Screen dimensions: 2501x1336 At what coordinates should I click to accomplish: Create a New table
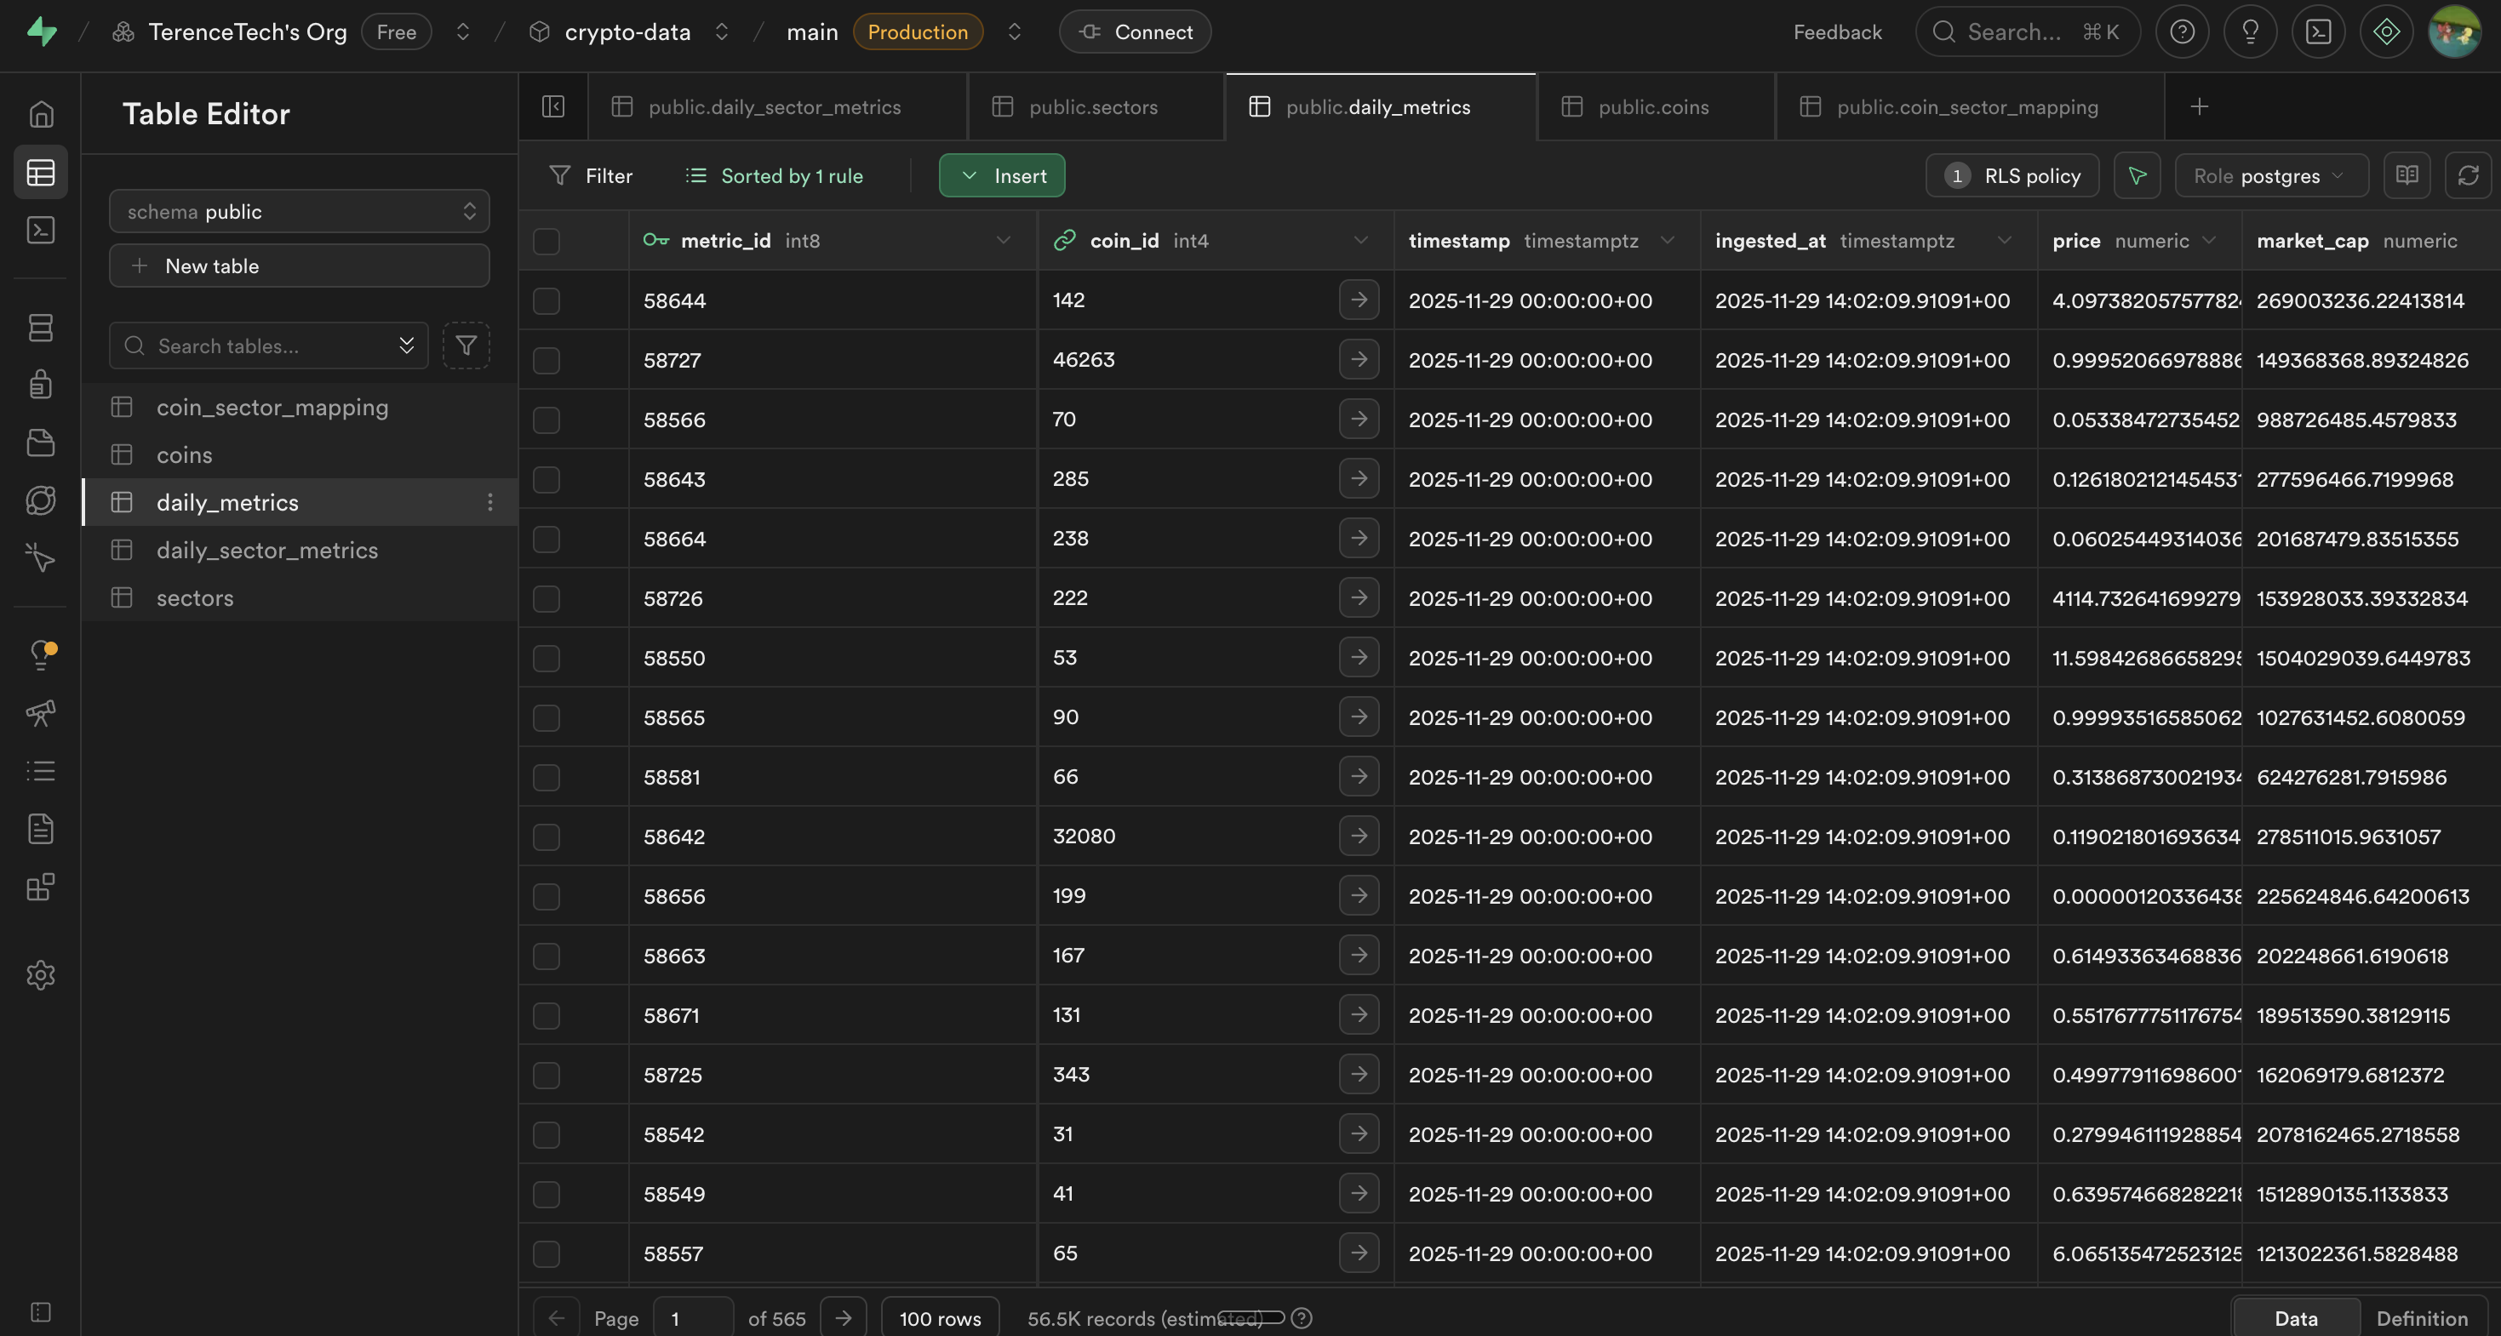coord(299,265)
